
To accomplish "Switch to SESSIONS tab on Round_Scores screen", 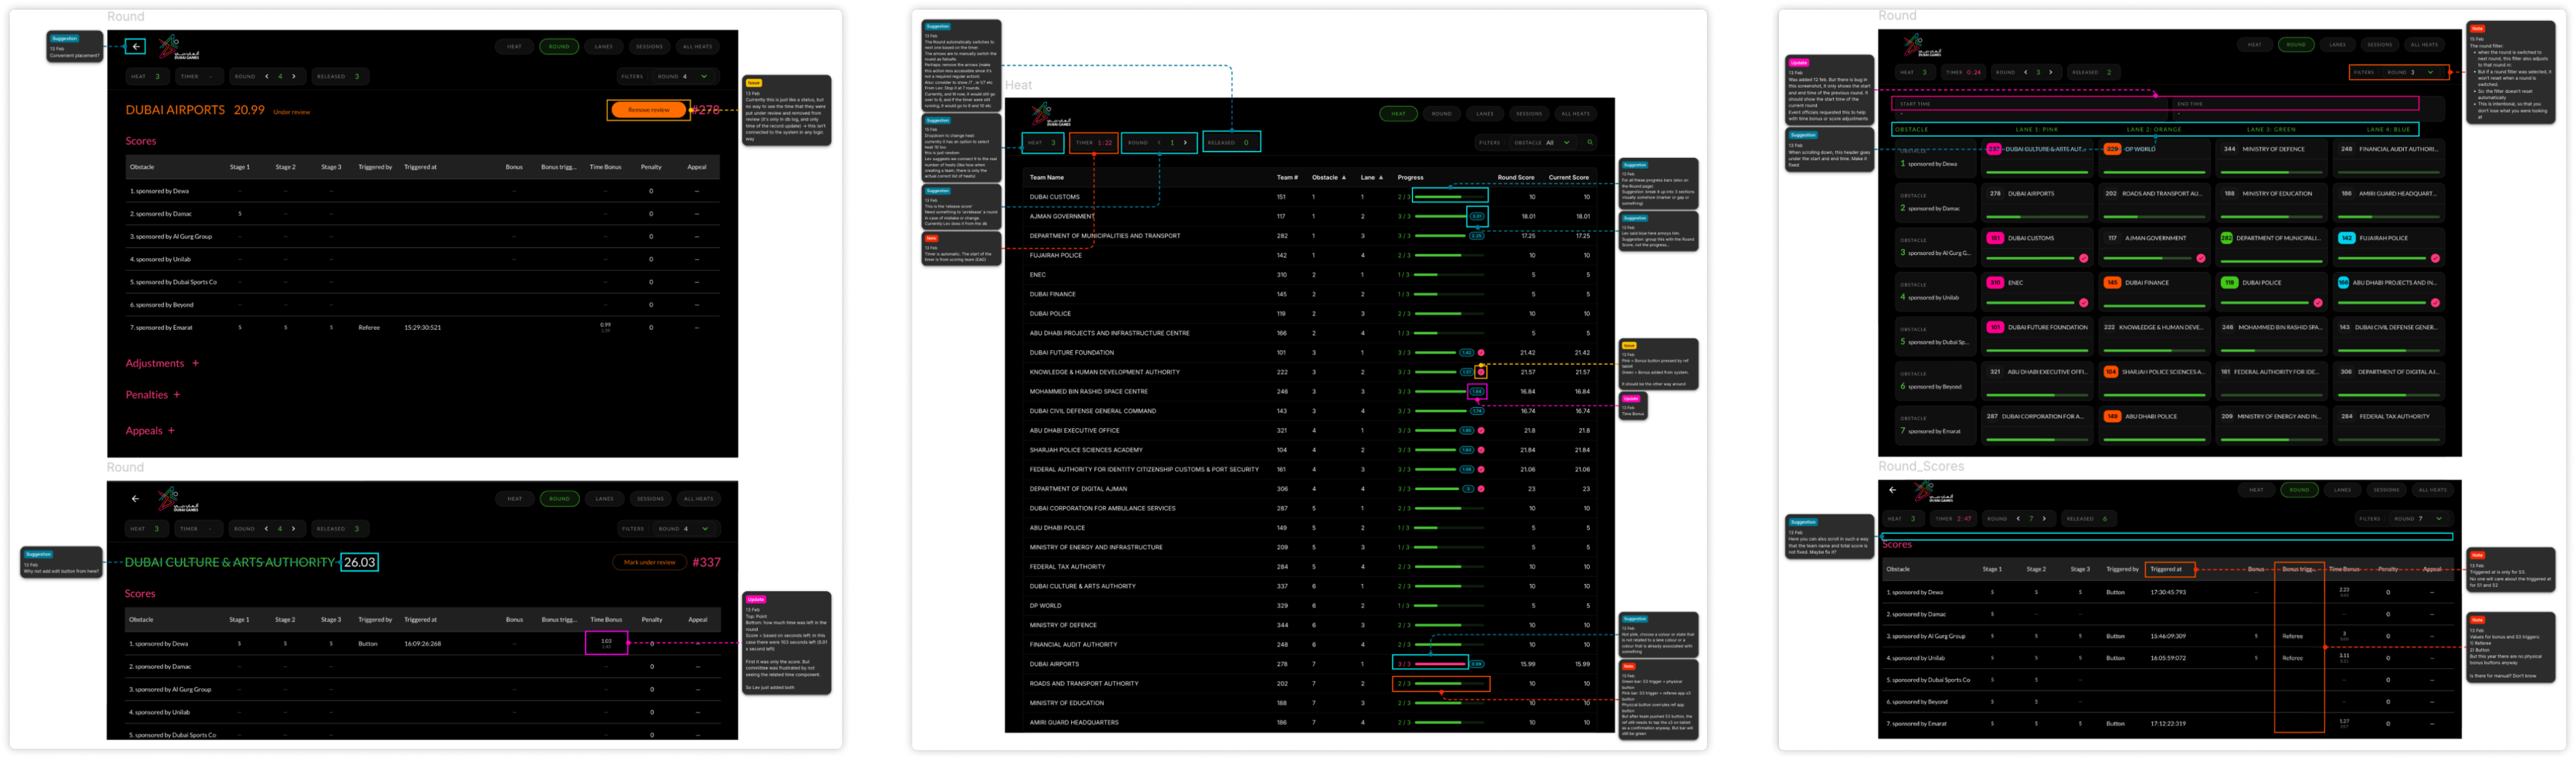I will pos(2386,489).
